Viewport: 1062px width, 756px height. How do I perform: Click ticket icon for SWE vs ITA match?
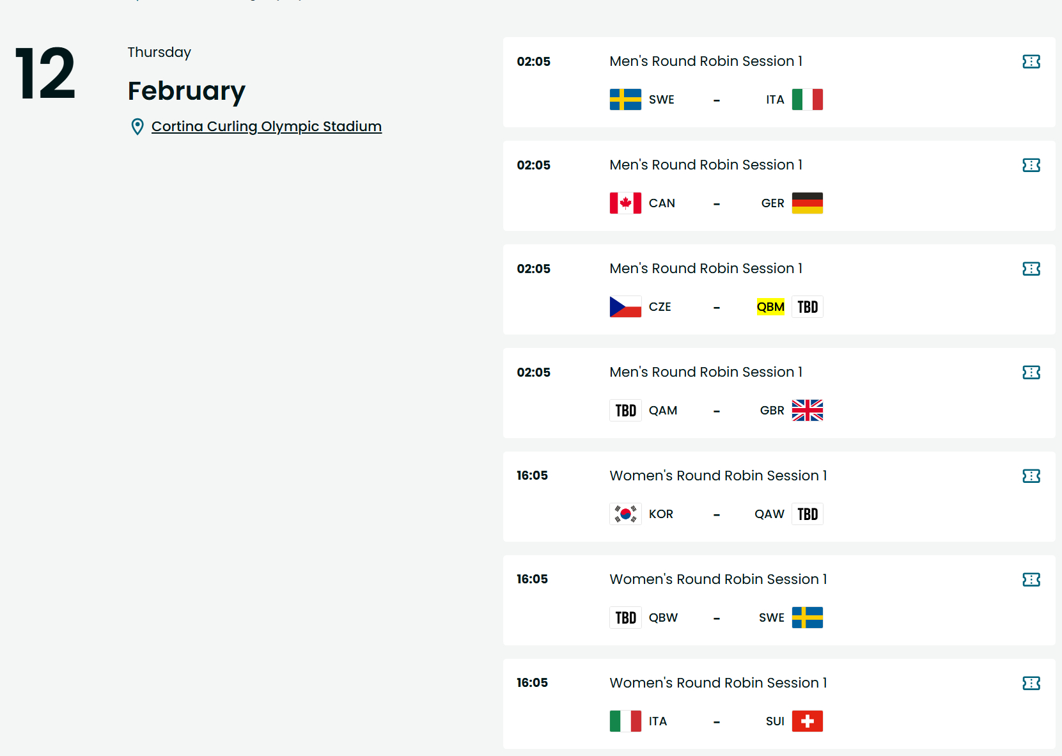tap(1031, 61)
